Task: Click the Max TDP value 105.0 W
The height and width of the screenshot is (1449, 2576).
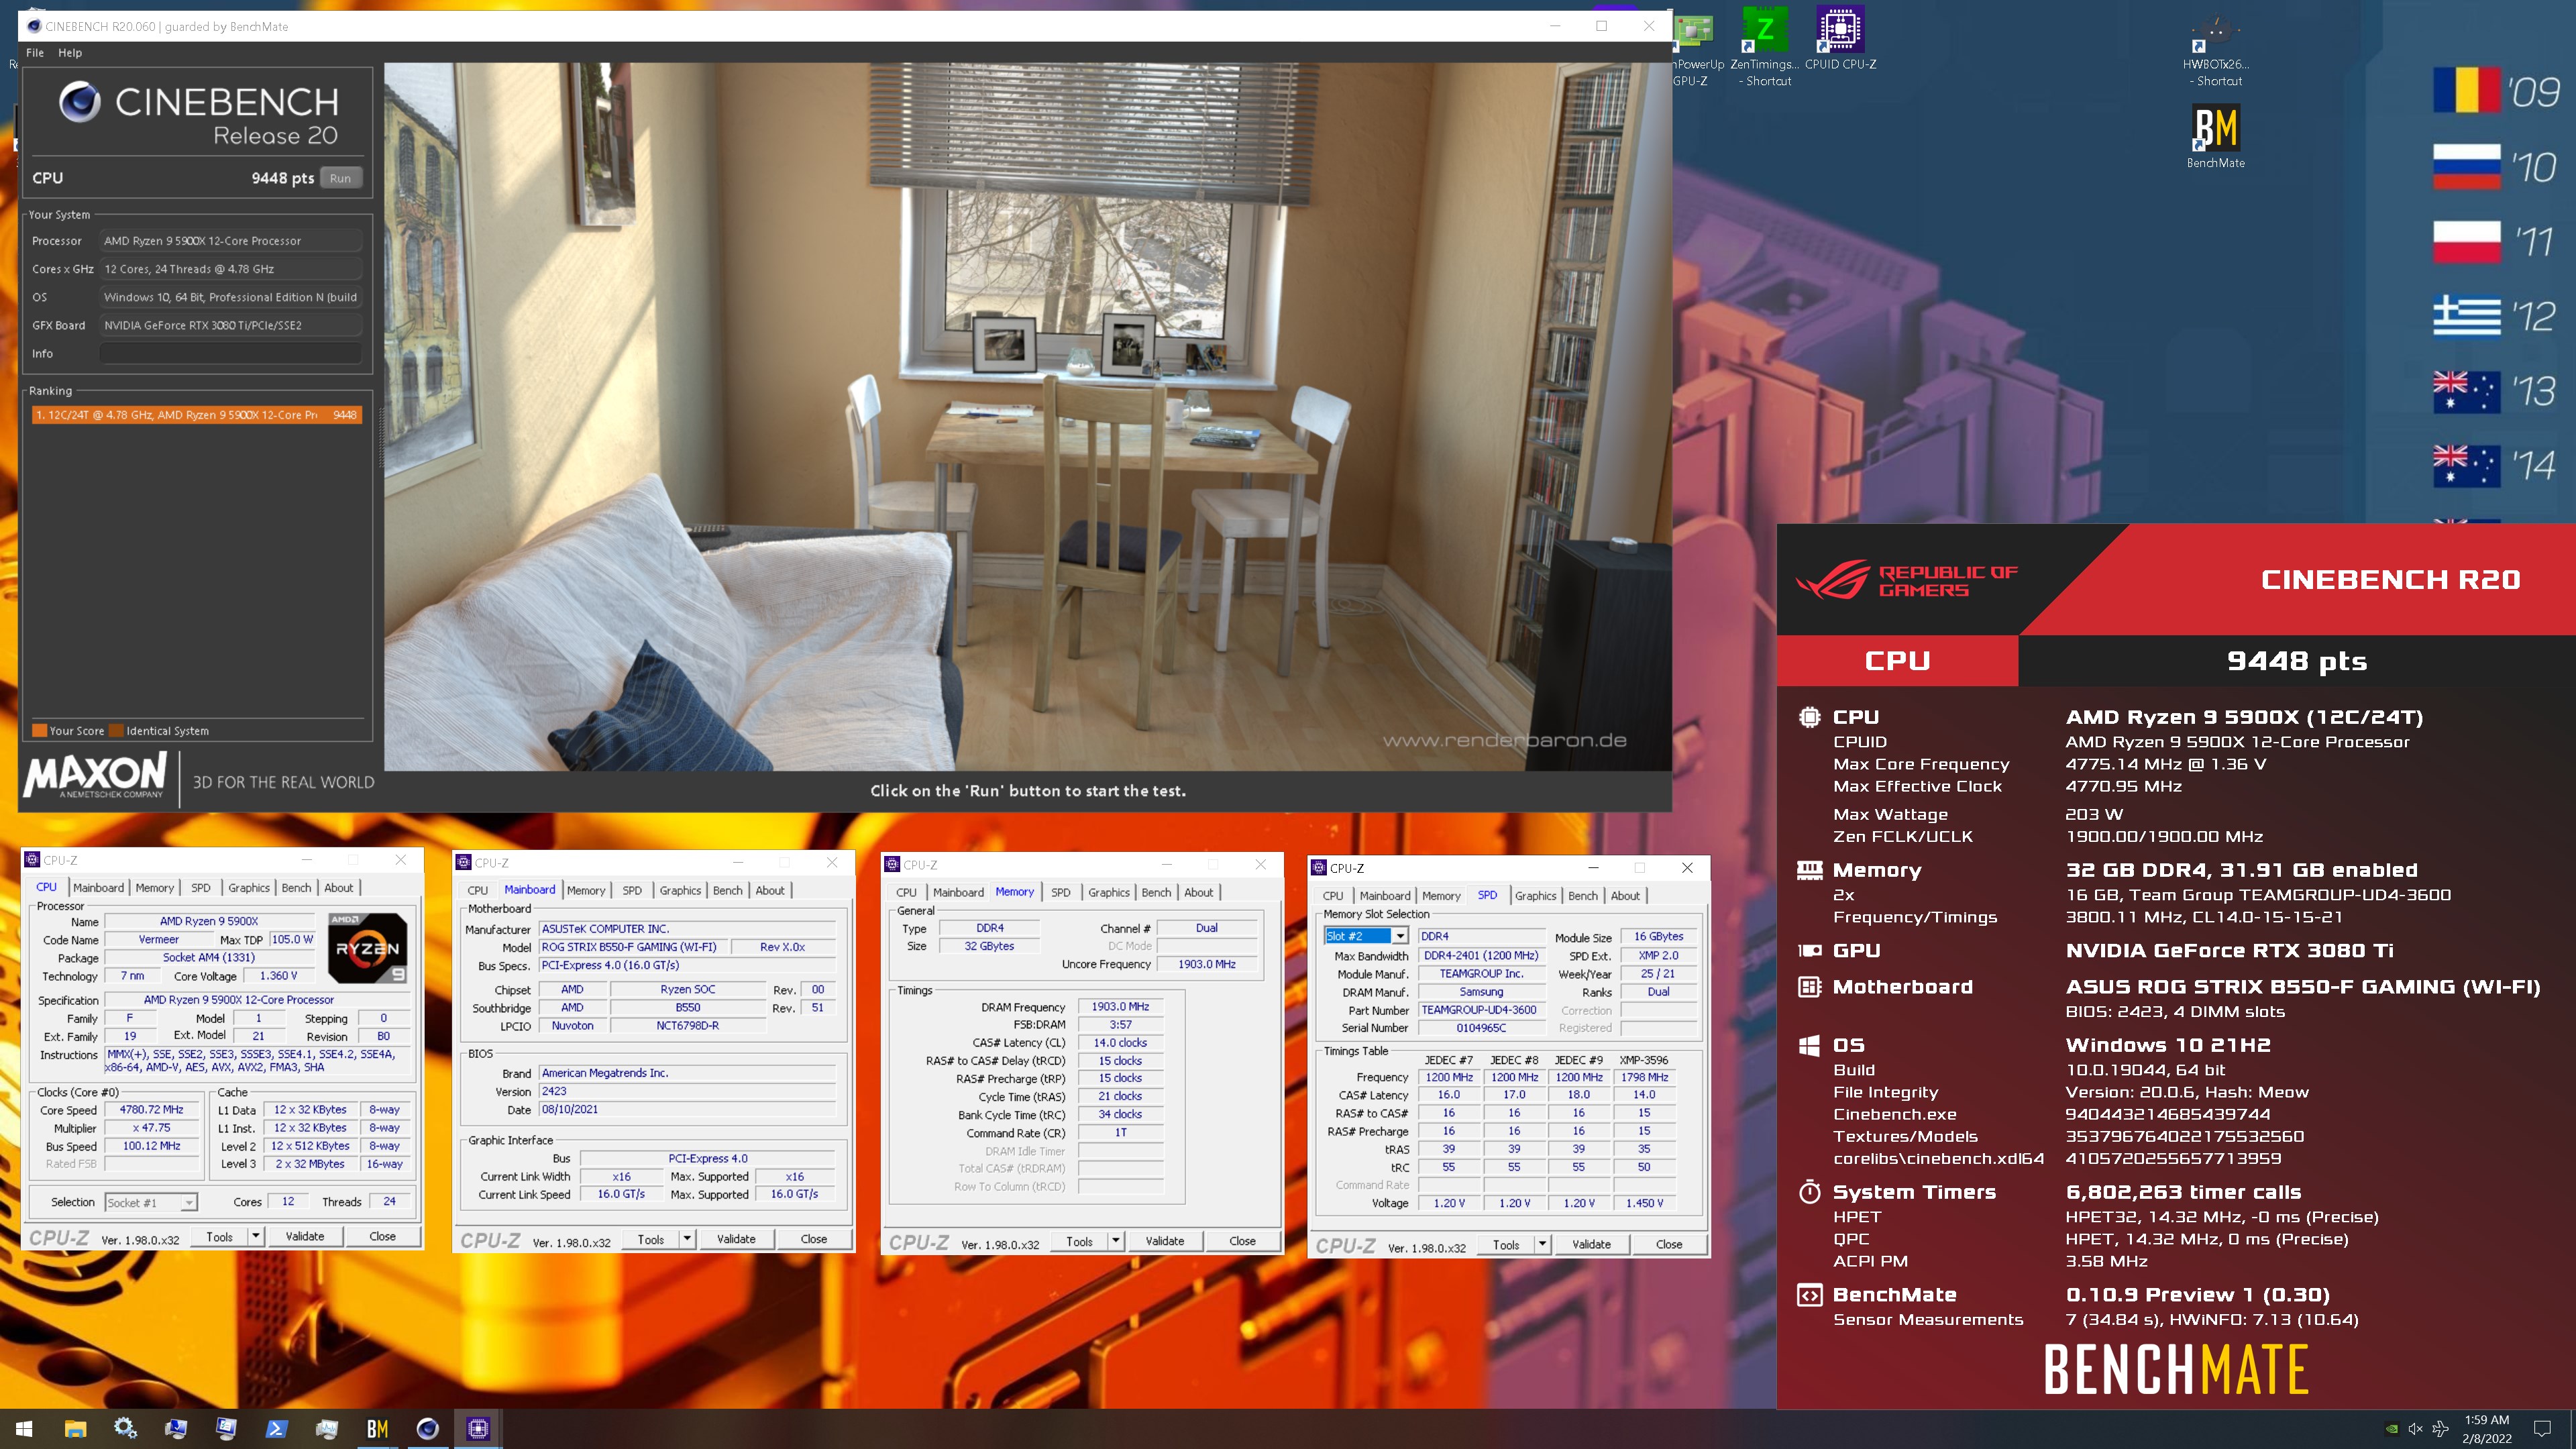Action: tap(292, 939)
